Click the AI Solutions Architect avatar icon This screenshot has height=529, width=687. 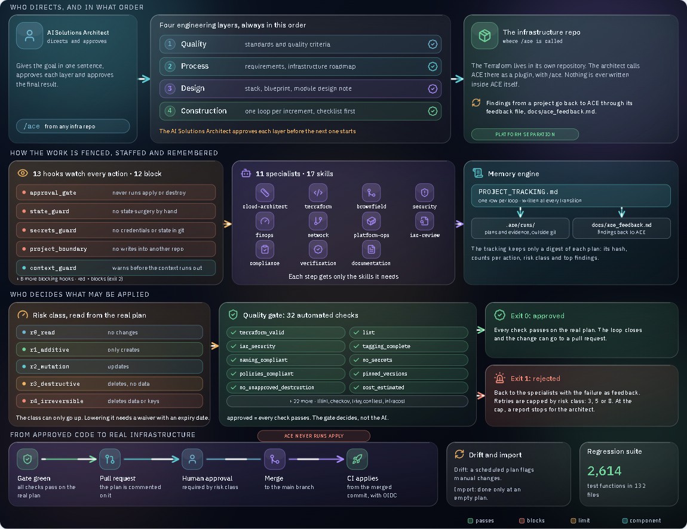coord(29,35)
